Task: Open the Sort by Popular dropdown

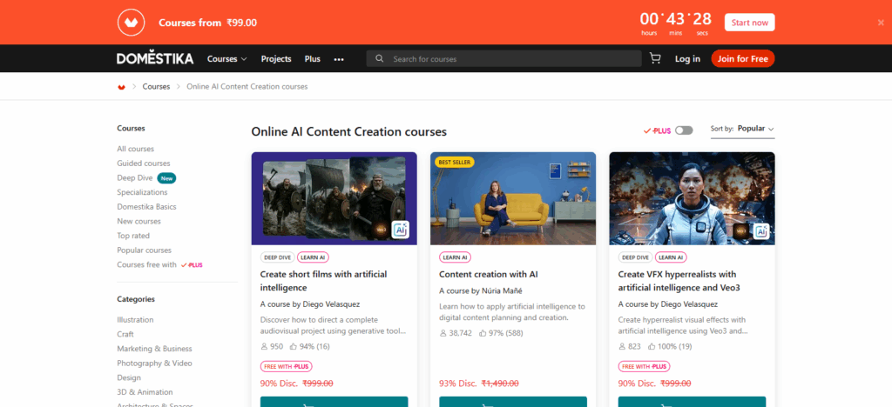Action: [x=755, y=129]
